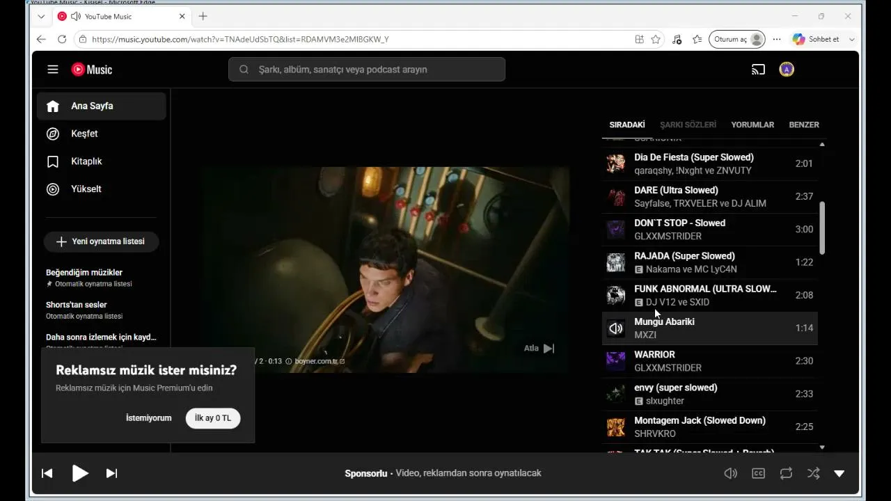
Task: Click the song search field
Action: click(367, 70)
